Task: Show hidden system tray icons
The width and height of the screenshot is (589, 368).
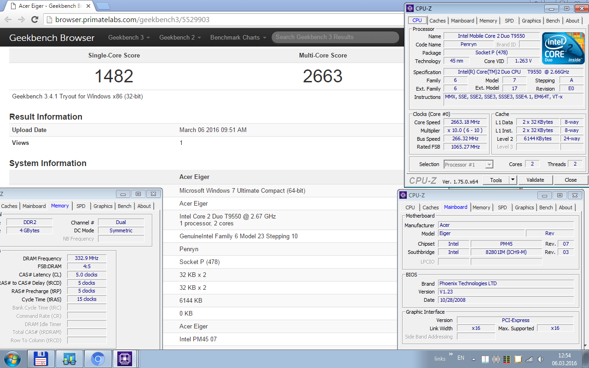Action: pos(474,359)
